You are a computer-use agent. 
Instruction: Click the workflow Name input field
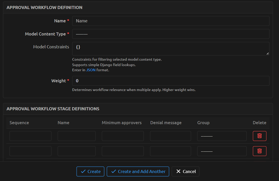171,21
